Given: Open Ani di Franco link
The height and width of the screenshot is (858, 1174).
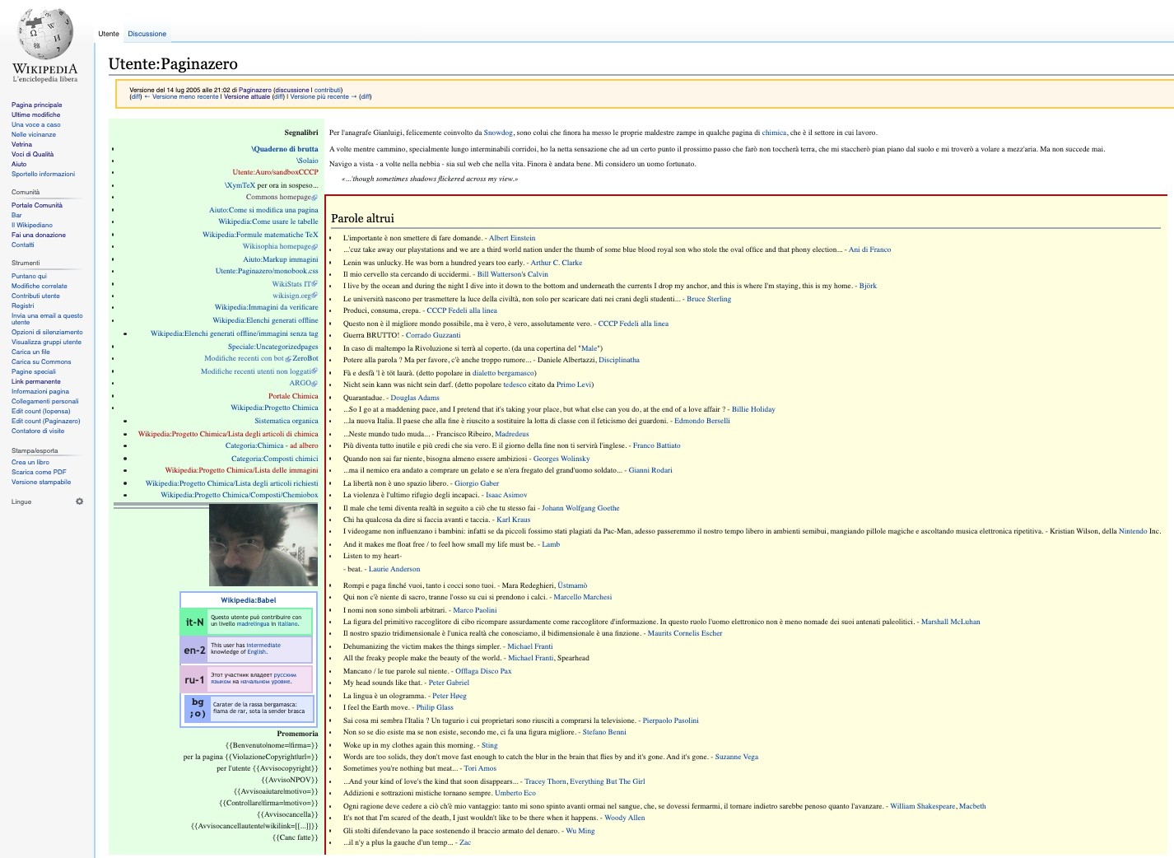Looking at the screenshot, I should click(869, 249).
